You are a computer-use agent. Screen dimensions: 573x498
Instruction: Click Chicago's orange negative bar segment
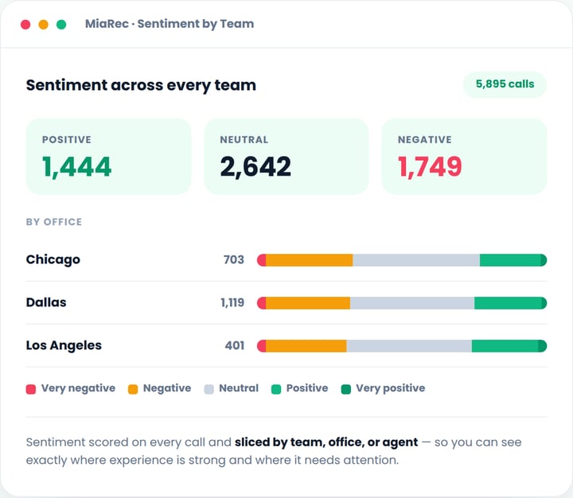click(309, 260)
